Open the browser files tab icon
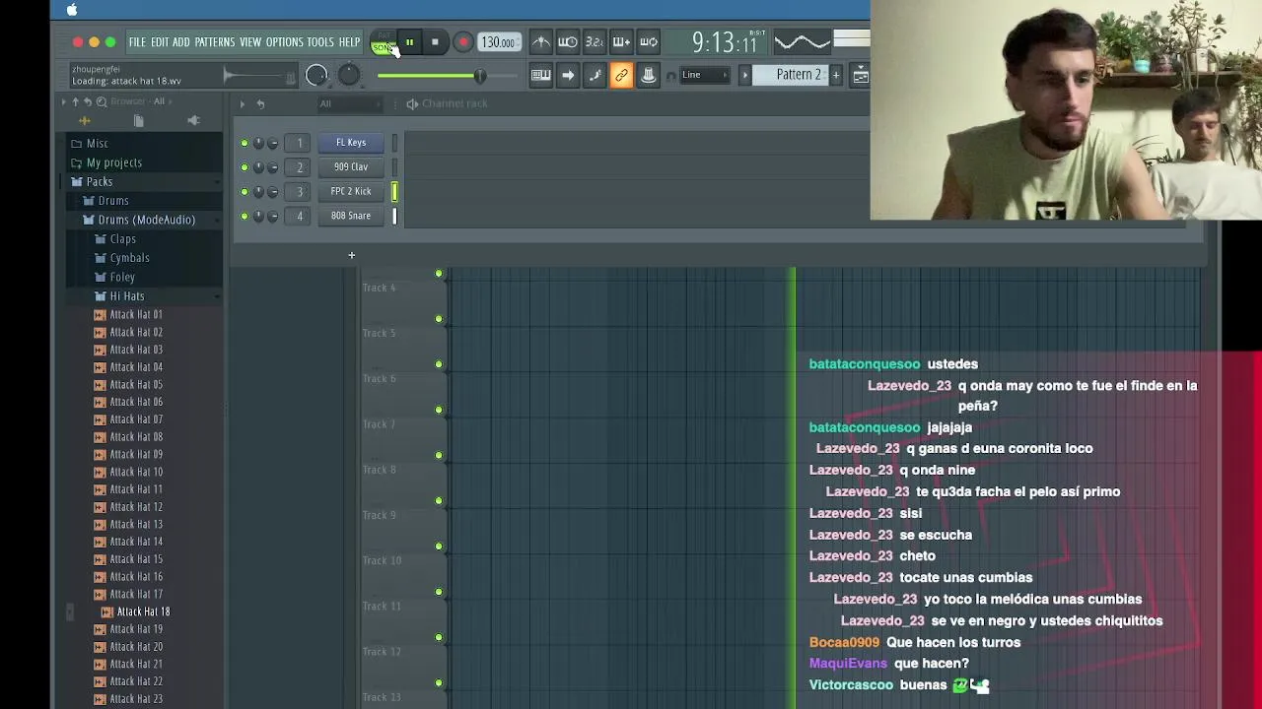 coord(139,121)
